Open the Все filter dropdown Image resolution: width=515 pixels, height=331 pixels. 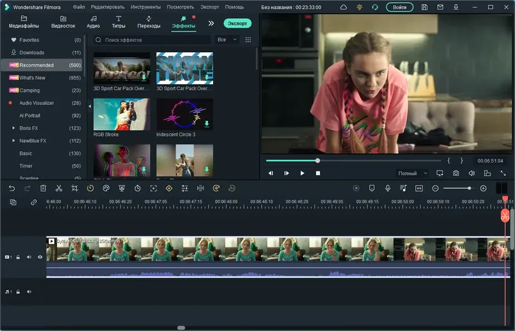click(x=227, y=40)
